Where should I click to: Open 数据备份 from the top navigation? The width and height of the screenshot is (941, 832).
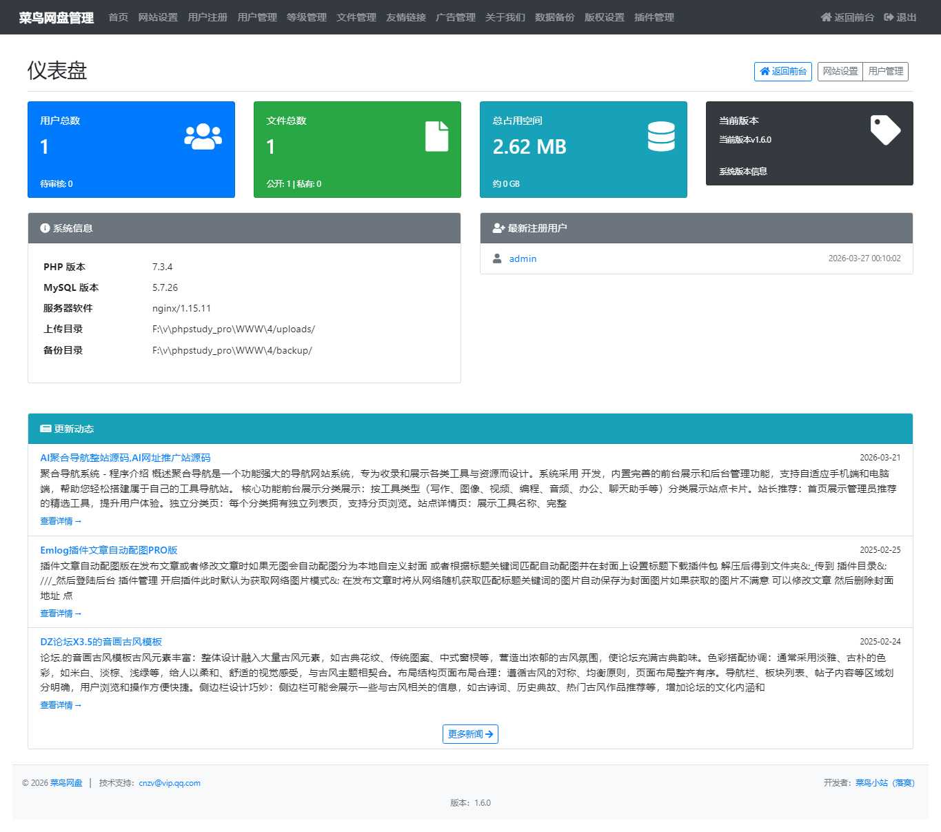pyautogui.click(x=555, y=17)
